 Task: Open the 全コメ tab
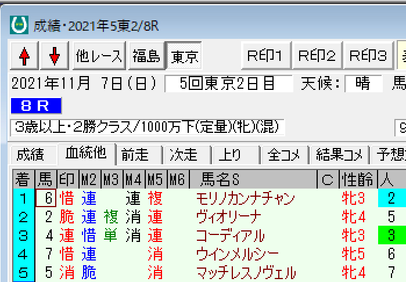[285, 156]
